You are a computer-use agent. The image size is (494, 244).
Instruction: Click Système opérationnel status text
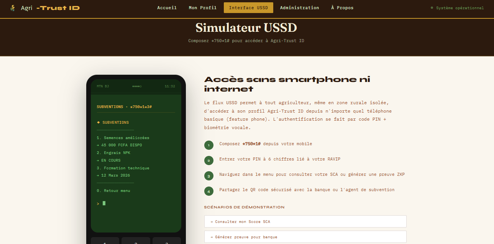click(x=460, y=8)
